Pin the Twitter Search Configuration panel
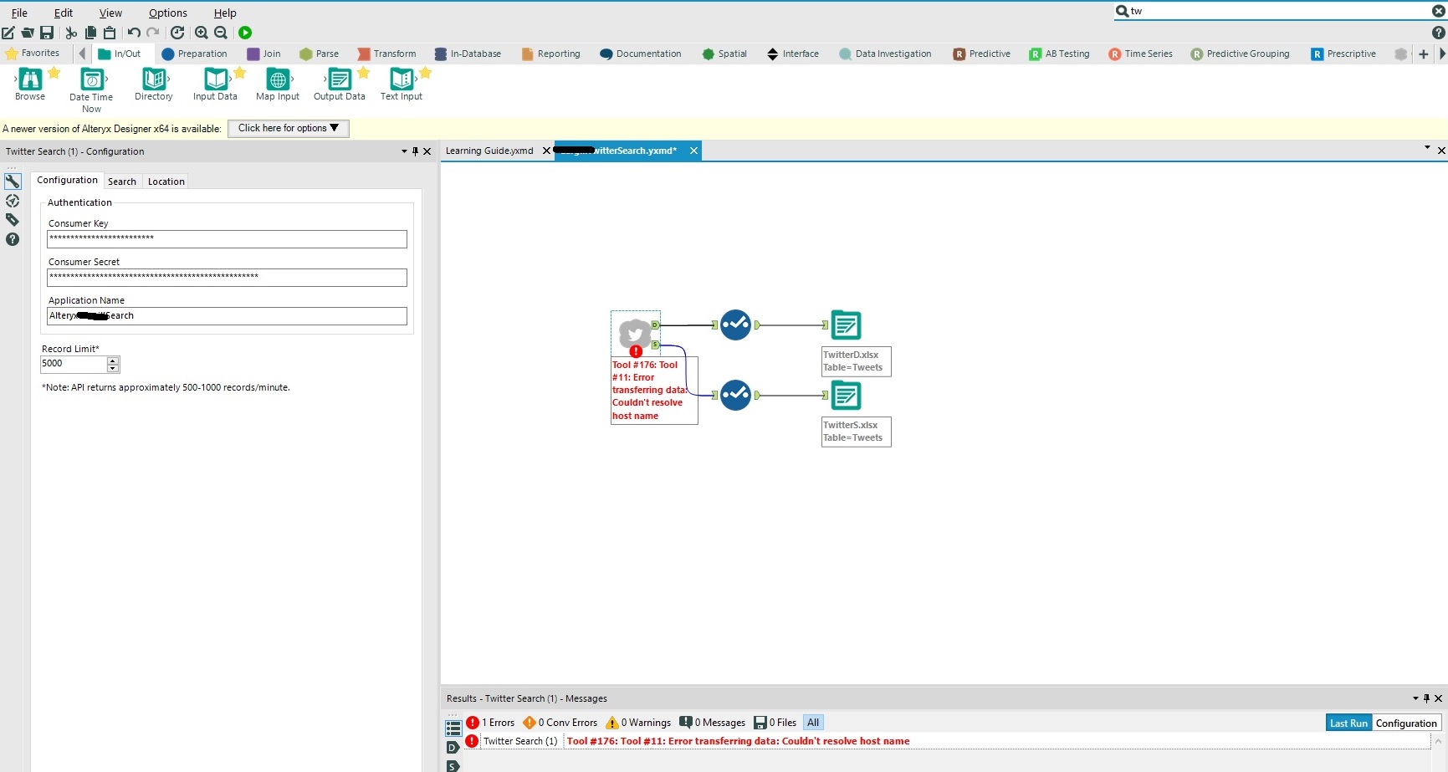This screenshot has width=1448, height=772. pos(415,151)
